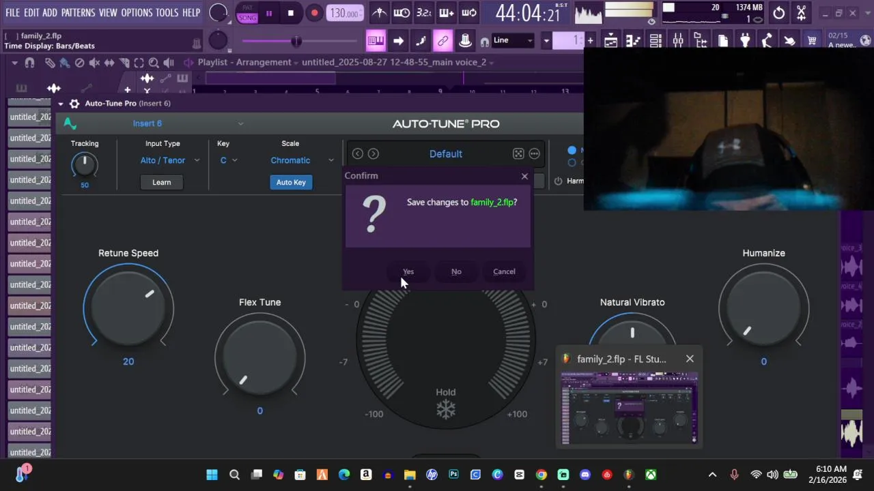874x491 pixels.
Task: Toggle overdub blend recording icon
Action: tap(447, 13)
